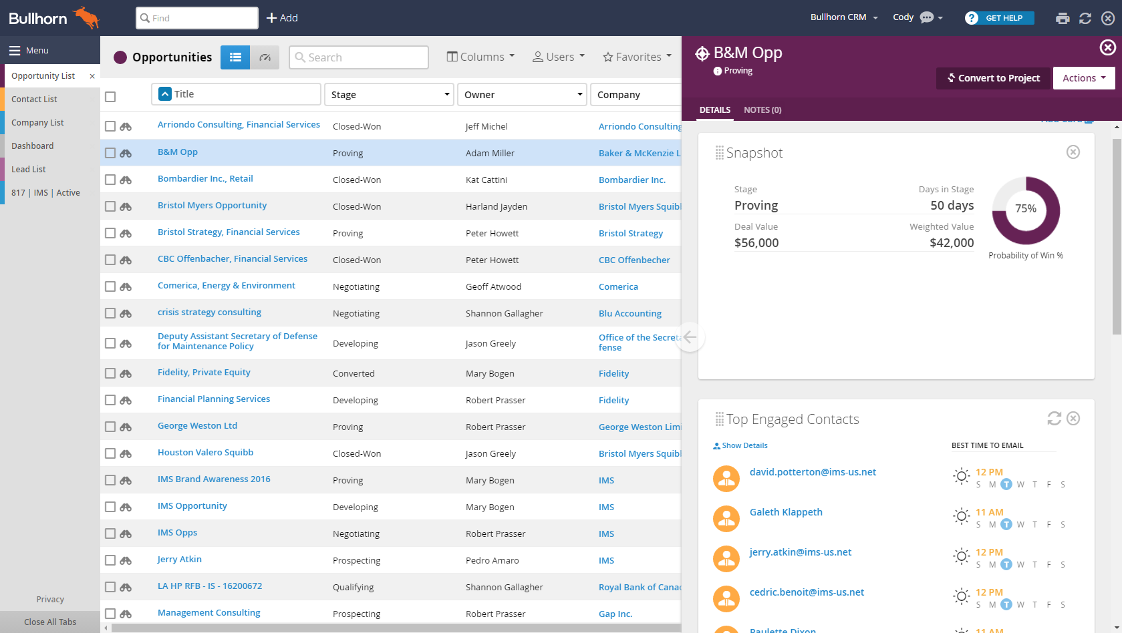
Task: Click the 75% probability of win chart
Action: [1026, 210]
